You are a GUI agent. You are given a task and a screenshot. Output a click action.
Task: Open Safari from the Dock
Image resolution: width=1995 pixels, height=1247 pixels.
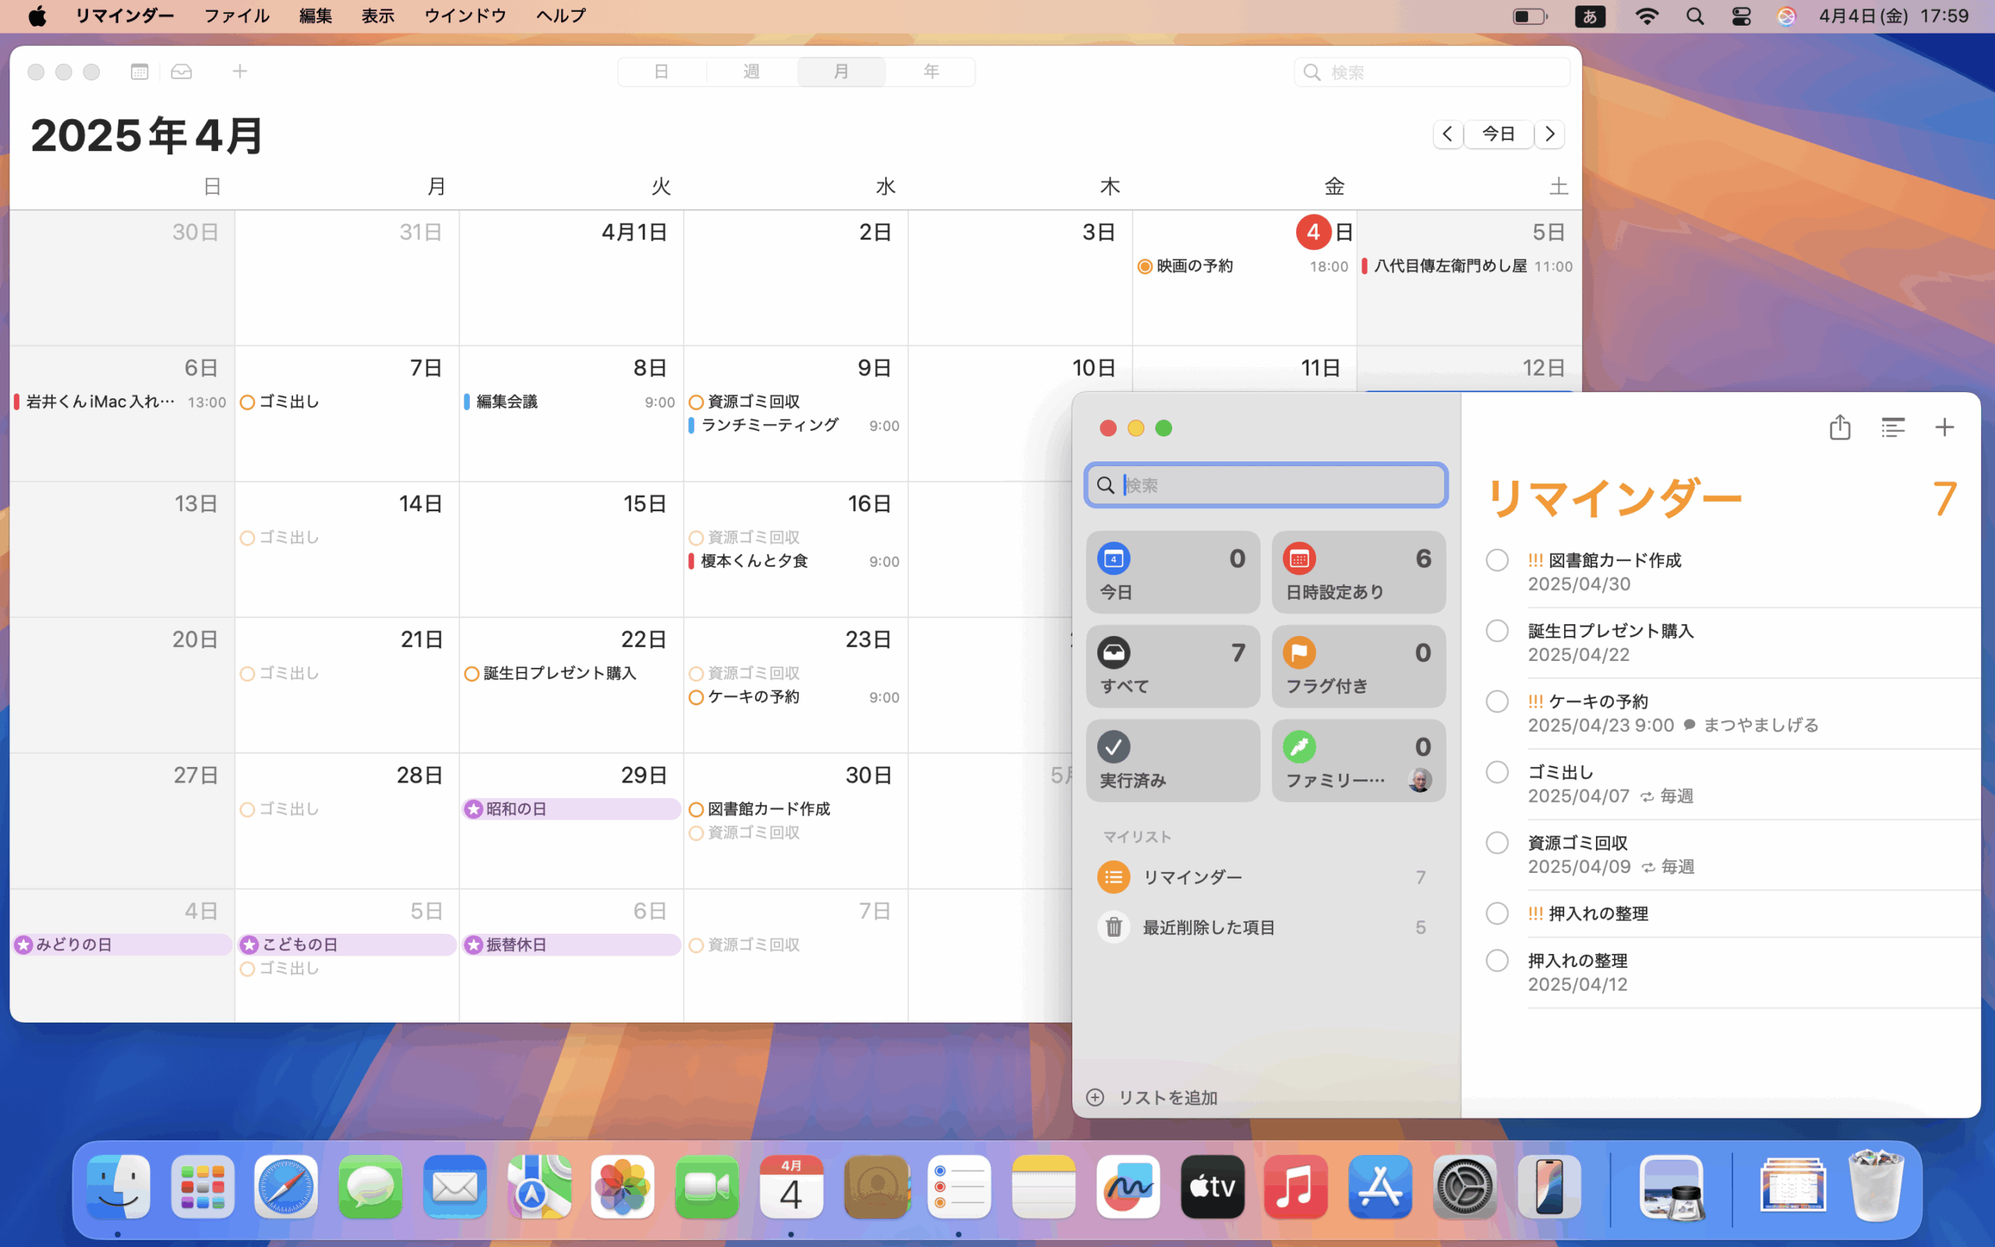point(286,1188)
